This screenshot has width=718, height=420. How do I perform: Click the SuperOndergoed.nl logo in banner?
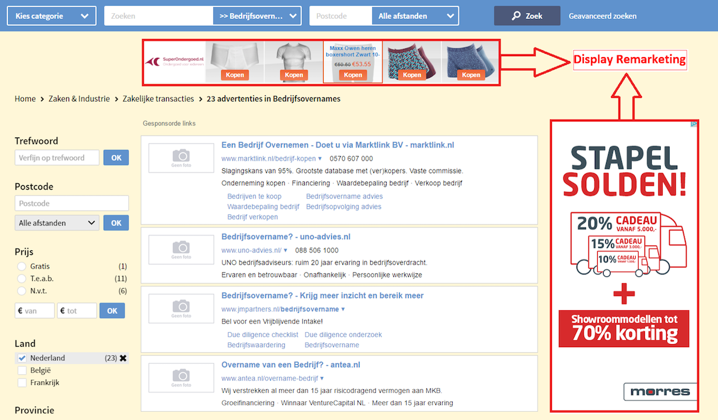[x=174, y=62]
